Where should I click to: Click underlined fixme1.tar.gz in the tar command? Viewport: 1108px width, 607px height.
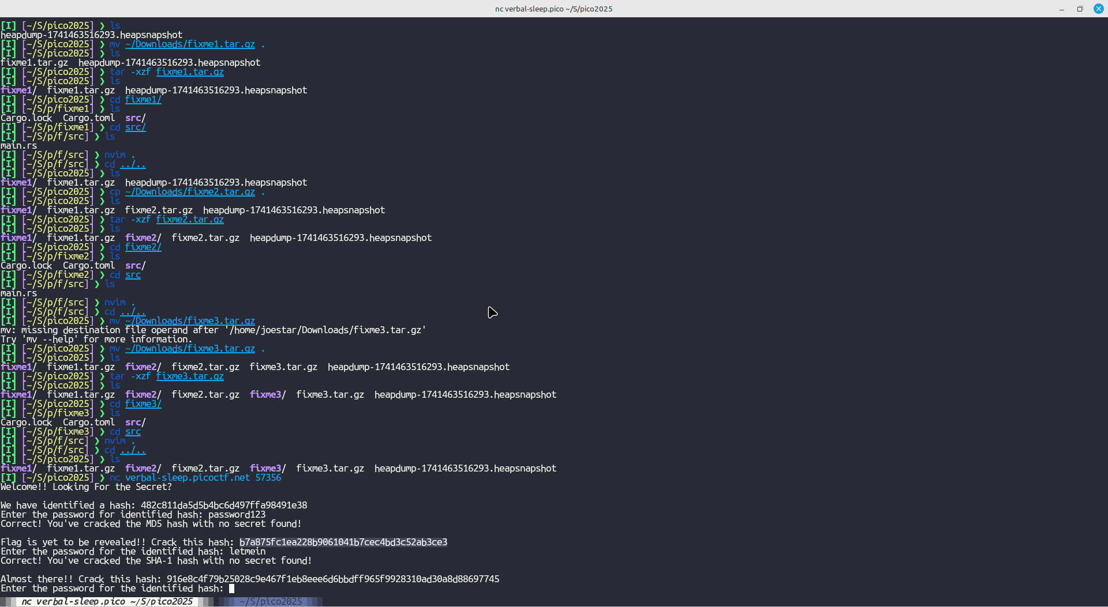pyautogui.click(x=190, y=72)
